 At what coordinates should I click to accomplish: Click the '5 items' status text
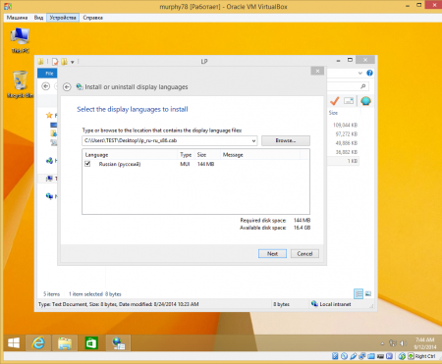51,294
